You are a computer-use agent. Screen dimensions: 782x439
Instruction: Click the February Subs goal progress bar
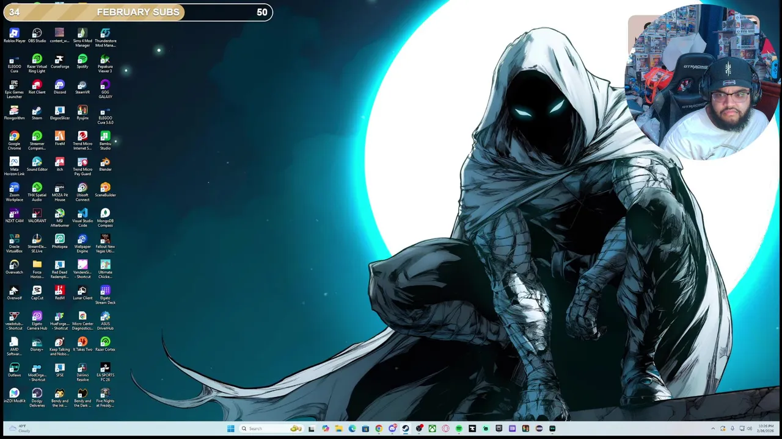click(x=137, y=12)
